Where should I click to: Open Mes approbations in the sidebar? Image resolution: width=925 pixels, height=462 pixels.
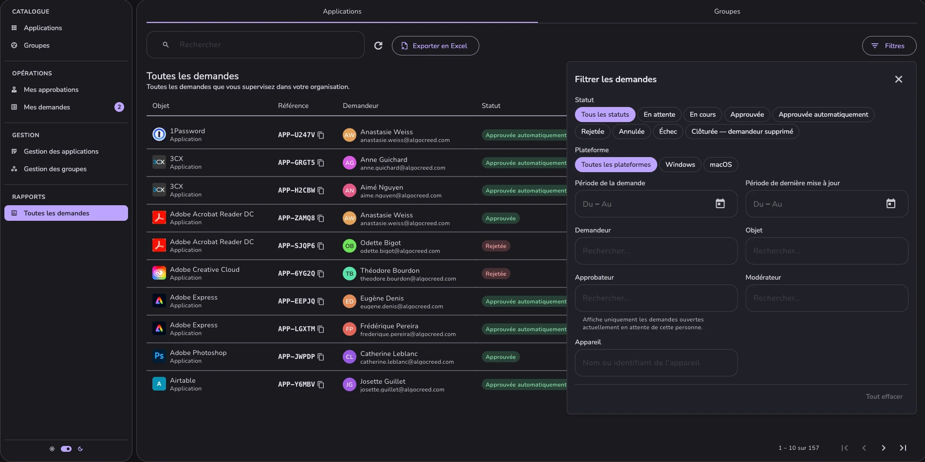(x=66, y=89)
